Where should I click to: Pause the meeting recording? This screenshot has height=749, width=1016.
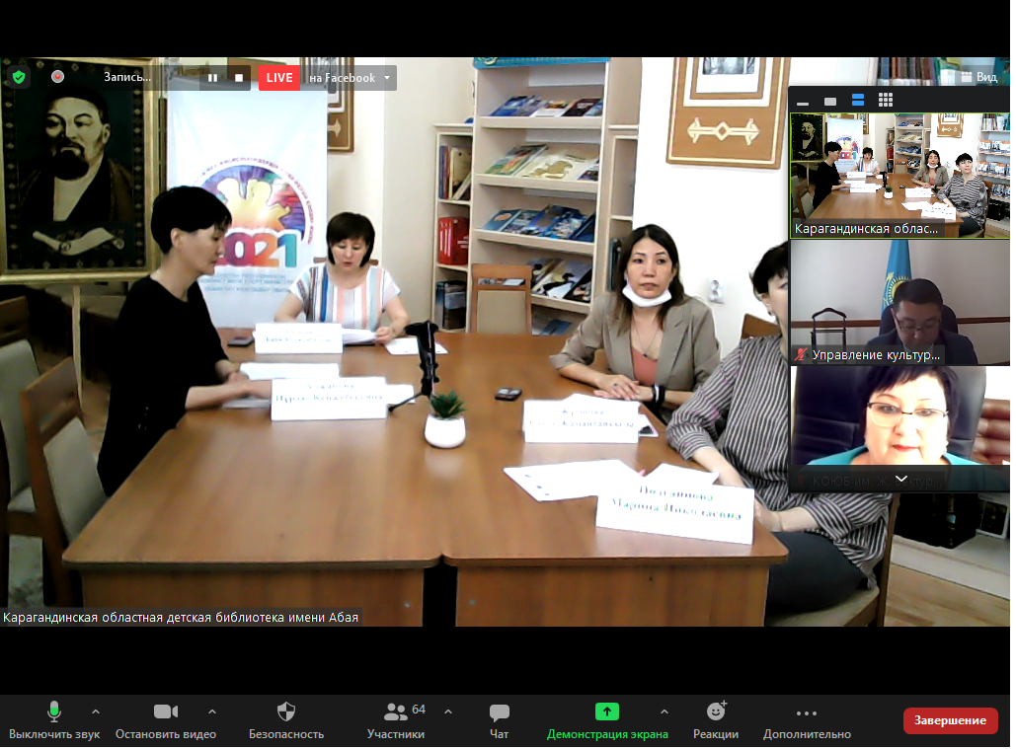coord(212,78)
